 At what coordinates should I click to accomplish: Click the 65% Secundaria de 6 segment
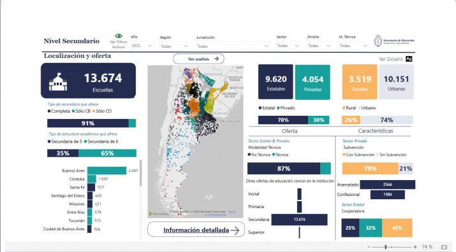pyautogui.click(x=107, y=153)
